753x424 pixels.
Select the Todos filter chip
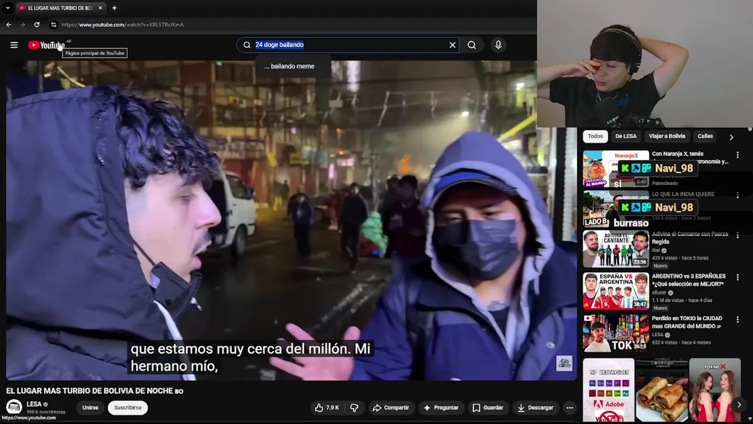click(595, 136)
